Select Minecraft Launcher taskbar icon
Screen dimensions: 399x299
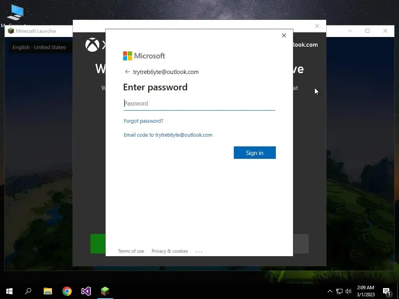[105, 291]
